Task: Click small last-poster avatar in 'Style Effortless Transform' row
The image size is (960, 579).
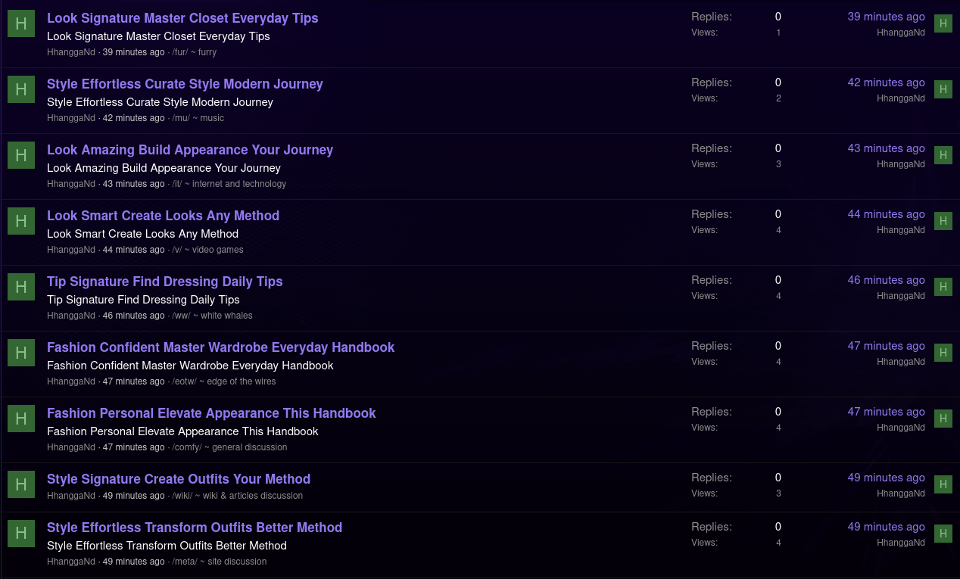Action: point(943,534)
